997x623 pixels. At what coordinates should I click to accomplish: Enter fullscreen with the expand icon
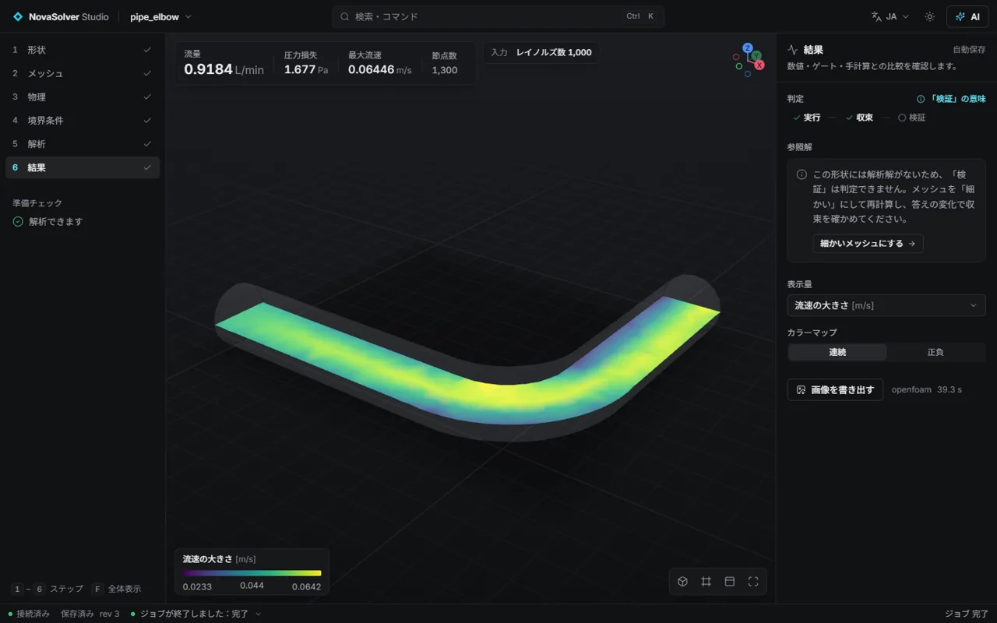tap(753, 582)
